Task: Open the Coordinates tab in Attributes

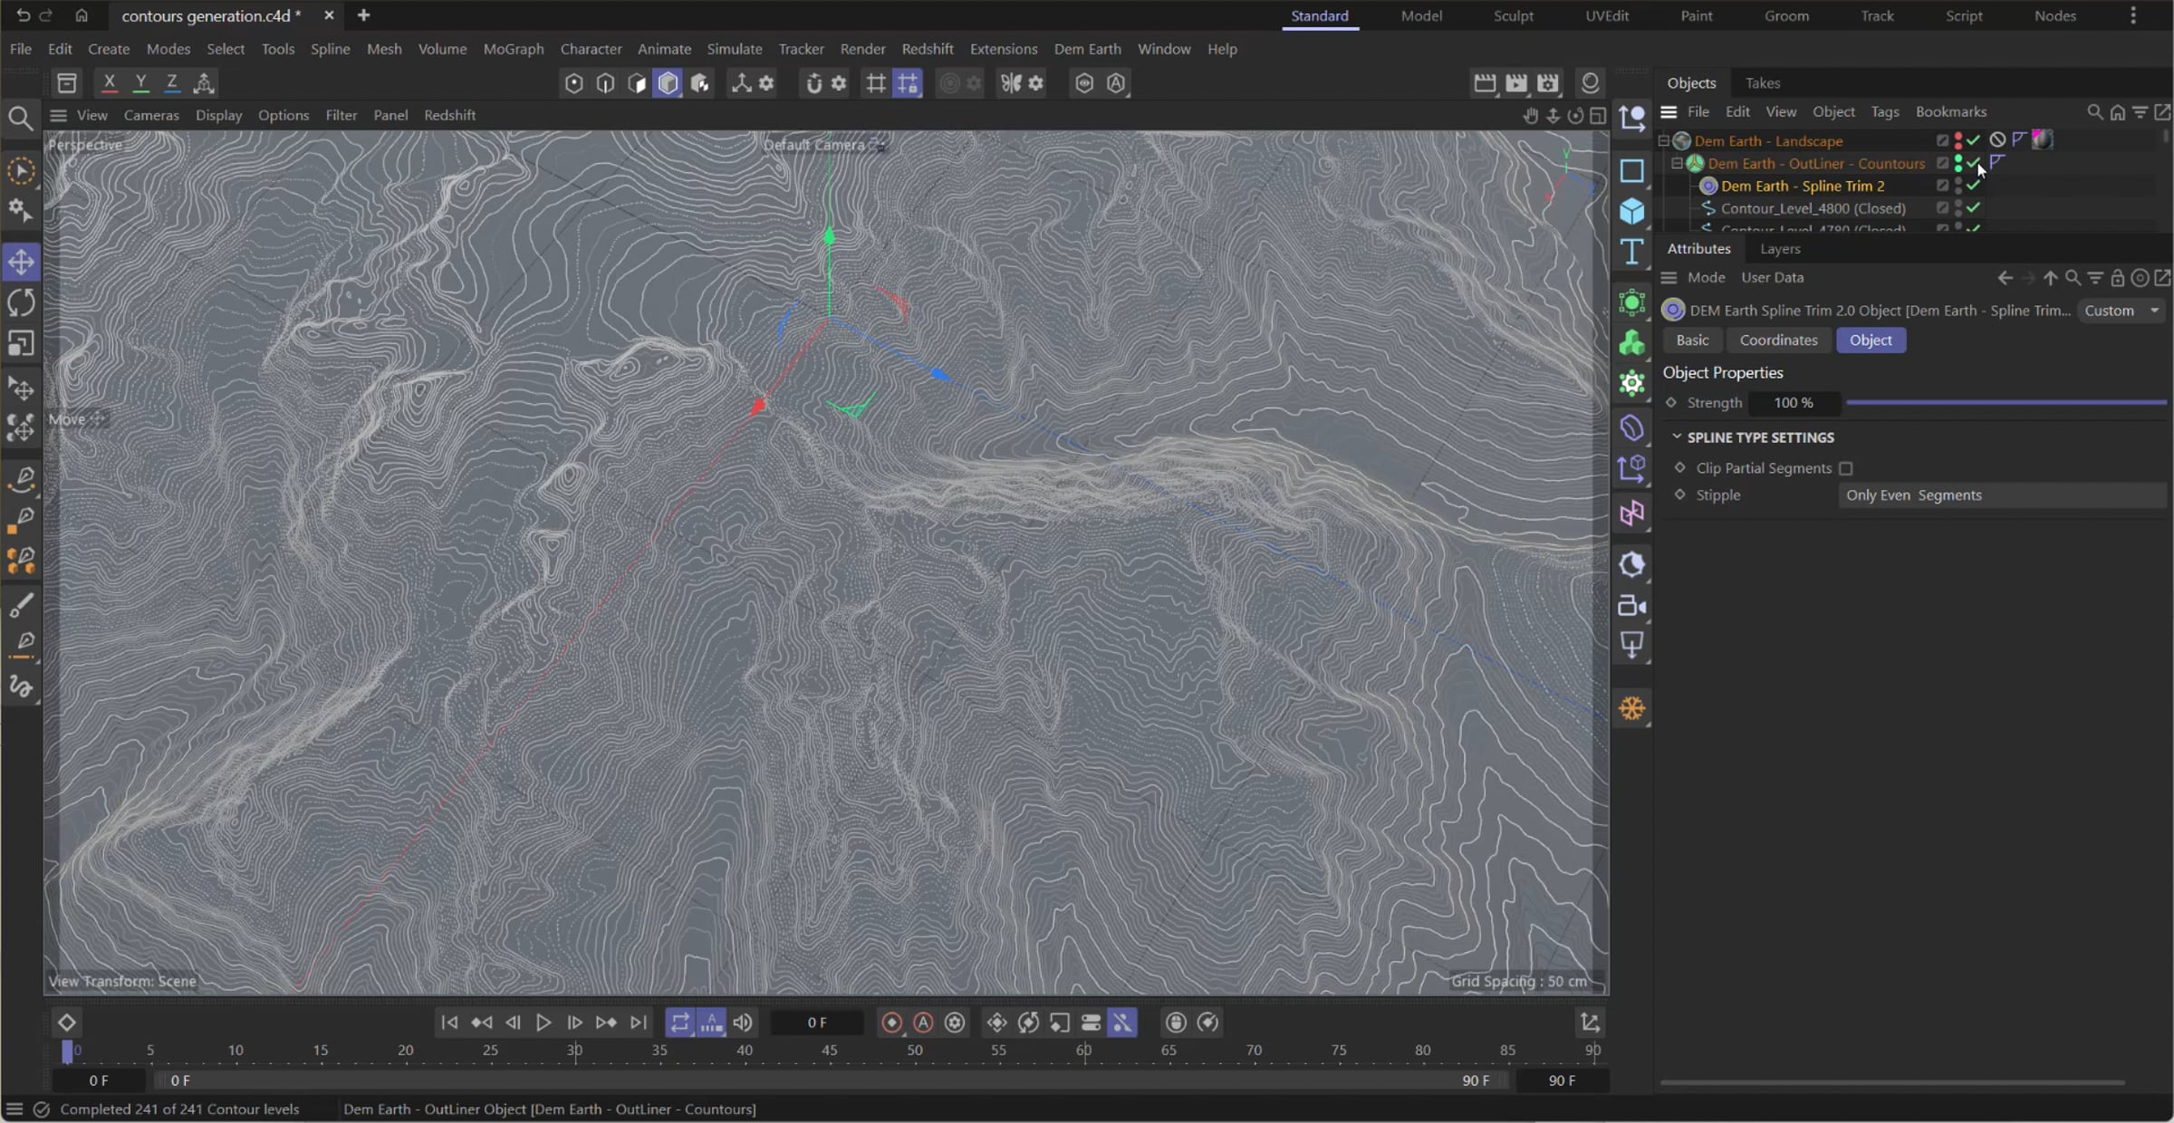Action: [x=1778, y=341]
